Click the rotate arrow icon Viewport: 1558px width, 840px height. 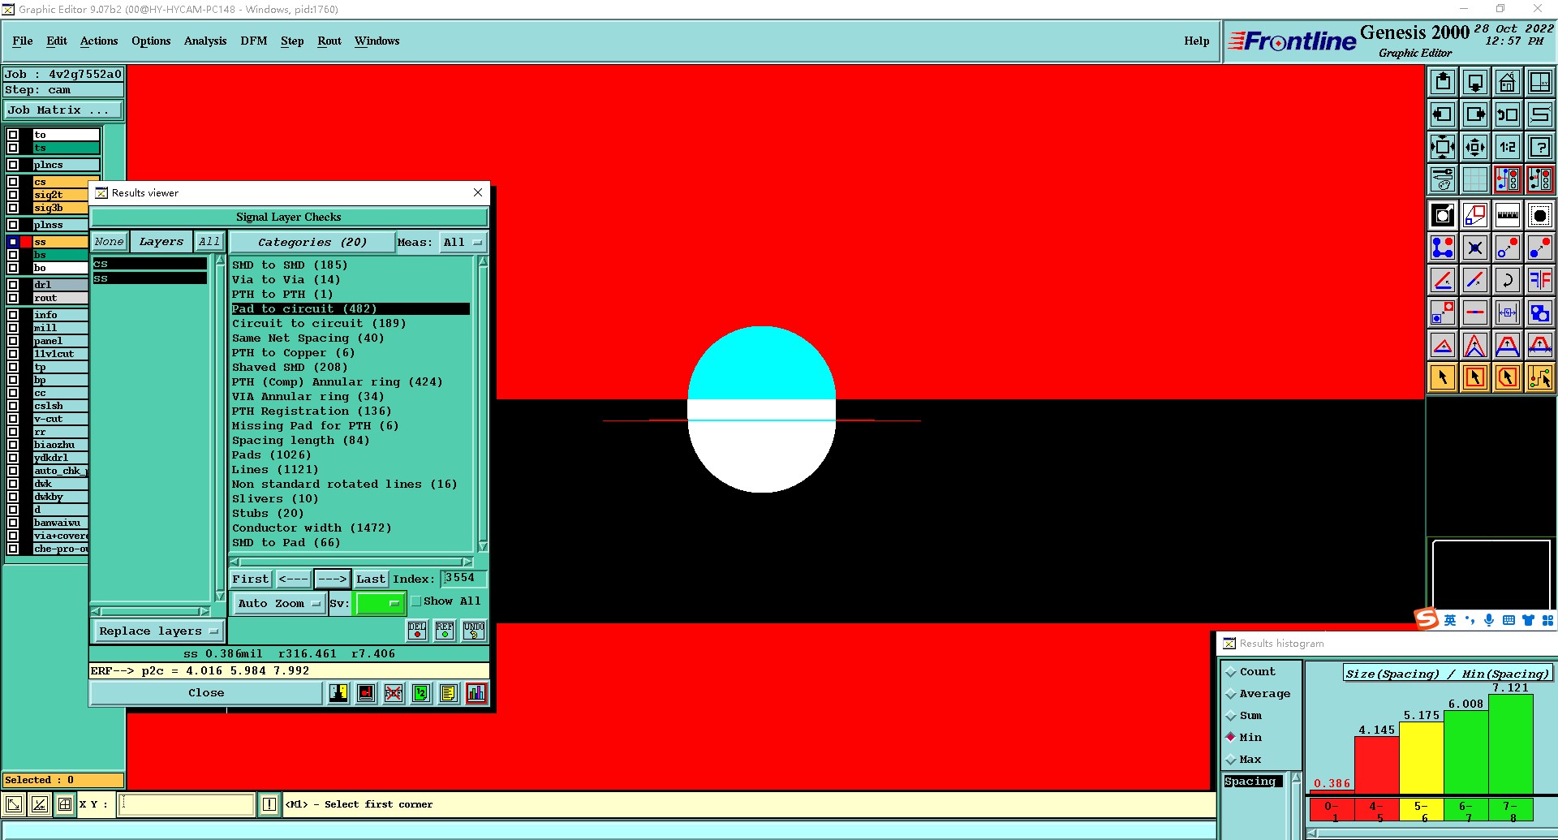(x=1508, y=280)
